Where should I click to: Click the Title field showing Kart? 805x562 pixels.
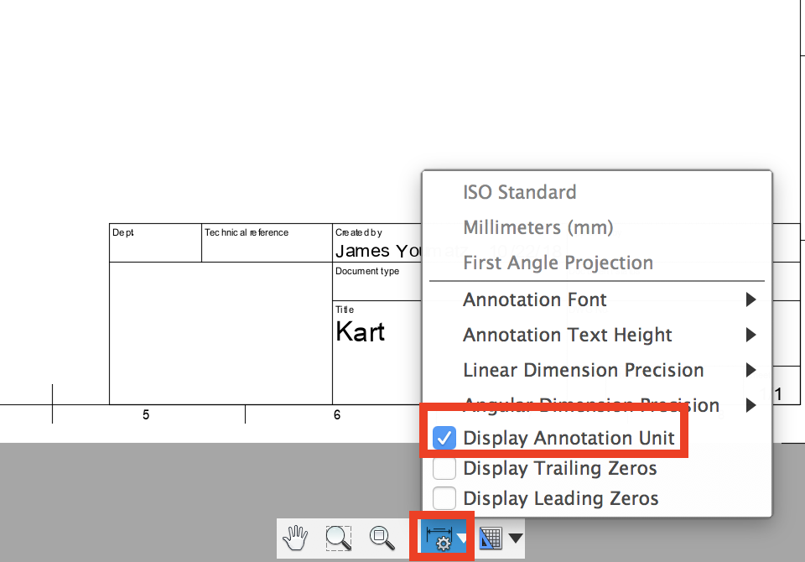coord(361,331)
